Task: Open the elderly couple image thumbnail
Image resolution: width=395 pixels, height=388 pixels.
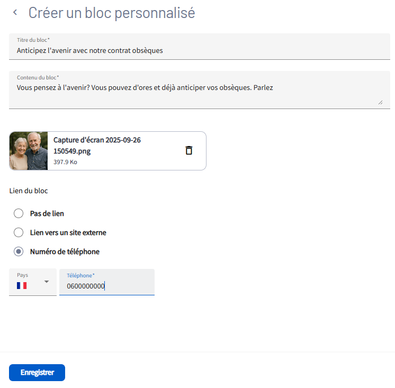Action: 29,151
